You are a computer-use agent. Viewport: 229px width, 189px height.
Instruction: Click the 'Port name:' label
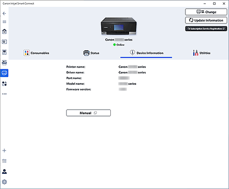point(74,78)
